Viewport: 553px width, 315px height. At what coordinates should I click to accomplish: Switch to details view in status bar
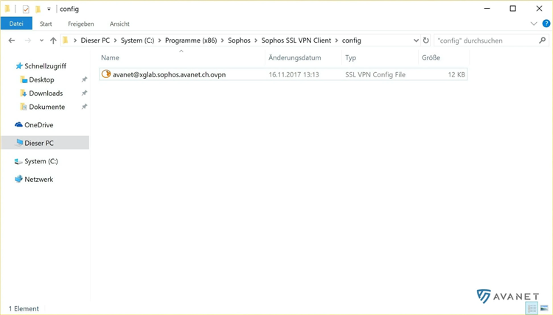[532, 308]
